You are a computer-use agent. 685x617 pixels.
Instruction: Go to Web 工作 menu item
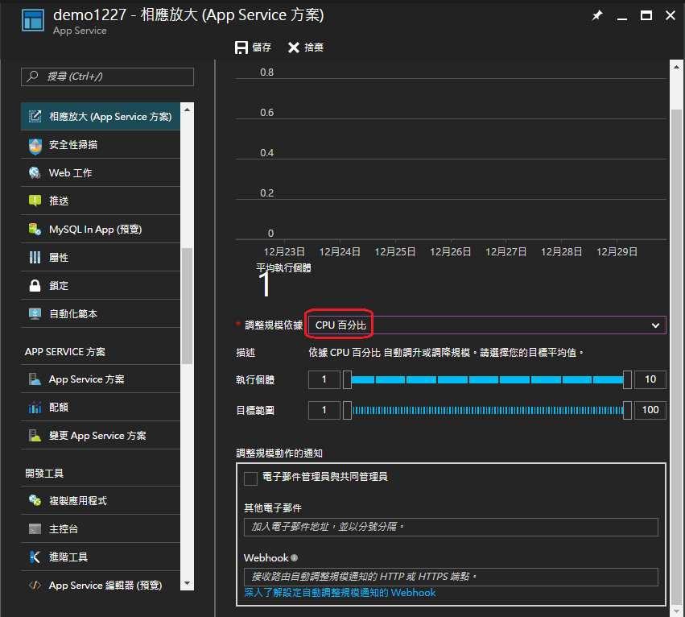click(101, 172)
